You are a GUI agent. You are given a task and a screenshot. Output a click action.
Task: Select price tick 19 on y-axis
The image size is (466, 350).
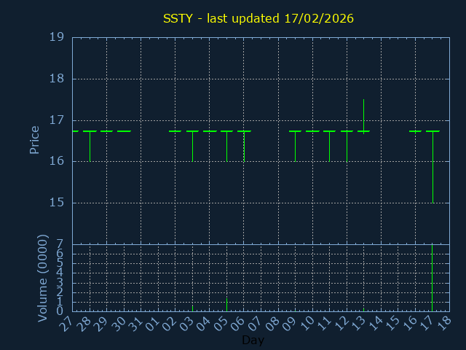(x=56, y=37)
